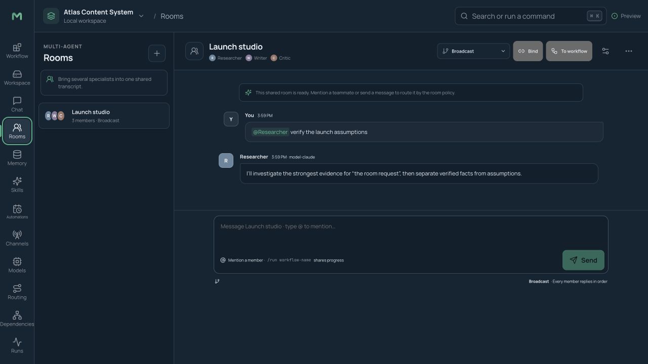Click the Writer member chip in header
This screenshot has height=364, width=648.
[x=256, y=58]
